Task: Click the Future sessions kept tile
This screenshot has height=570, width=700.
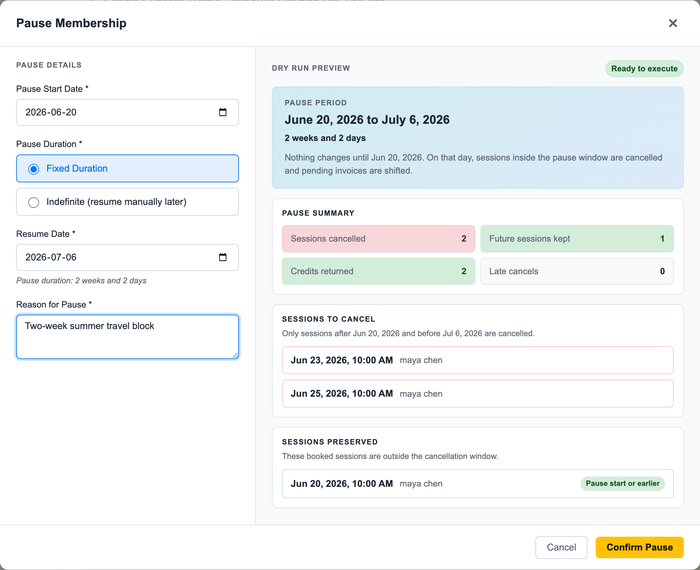Action: 577,239
